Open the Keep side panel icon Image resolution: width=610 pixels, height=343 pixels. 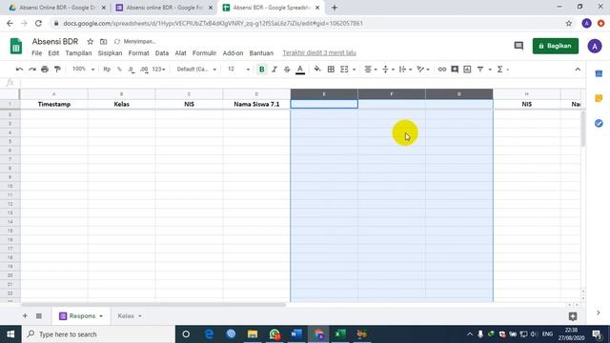599,98
